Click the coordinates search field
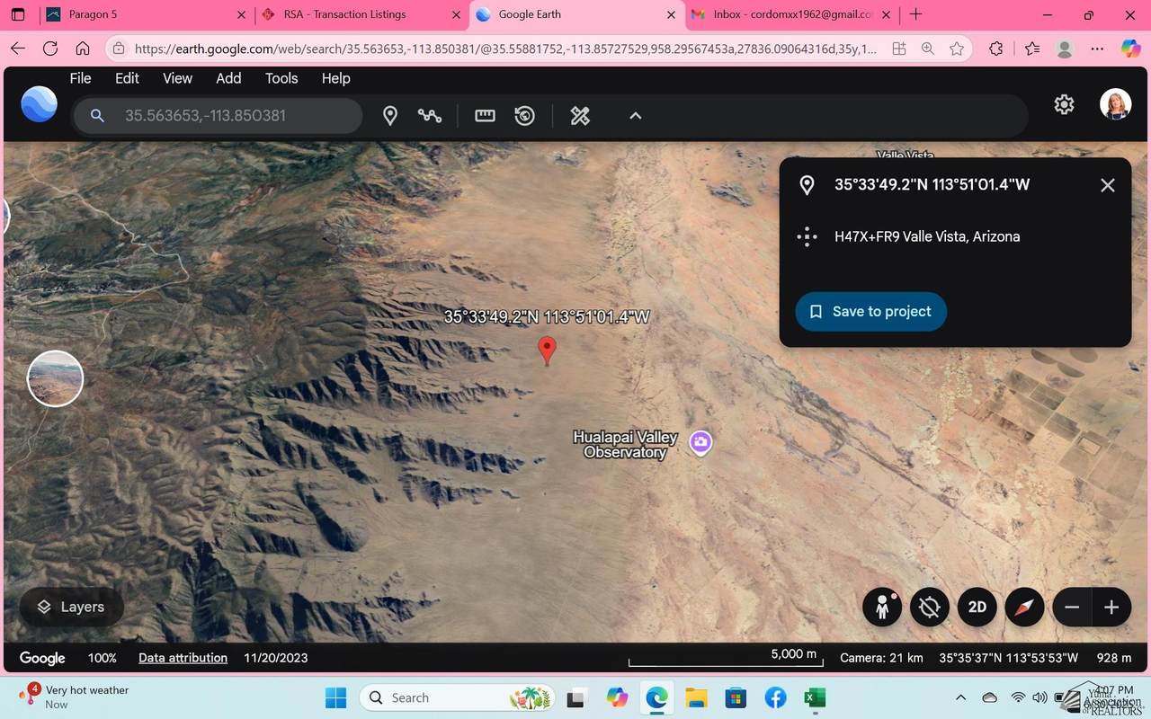 point(216,115)
